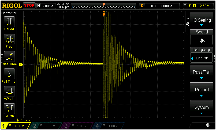Select the Period measurement icon

click(9, 21)
